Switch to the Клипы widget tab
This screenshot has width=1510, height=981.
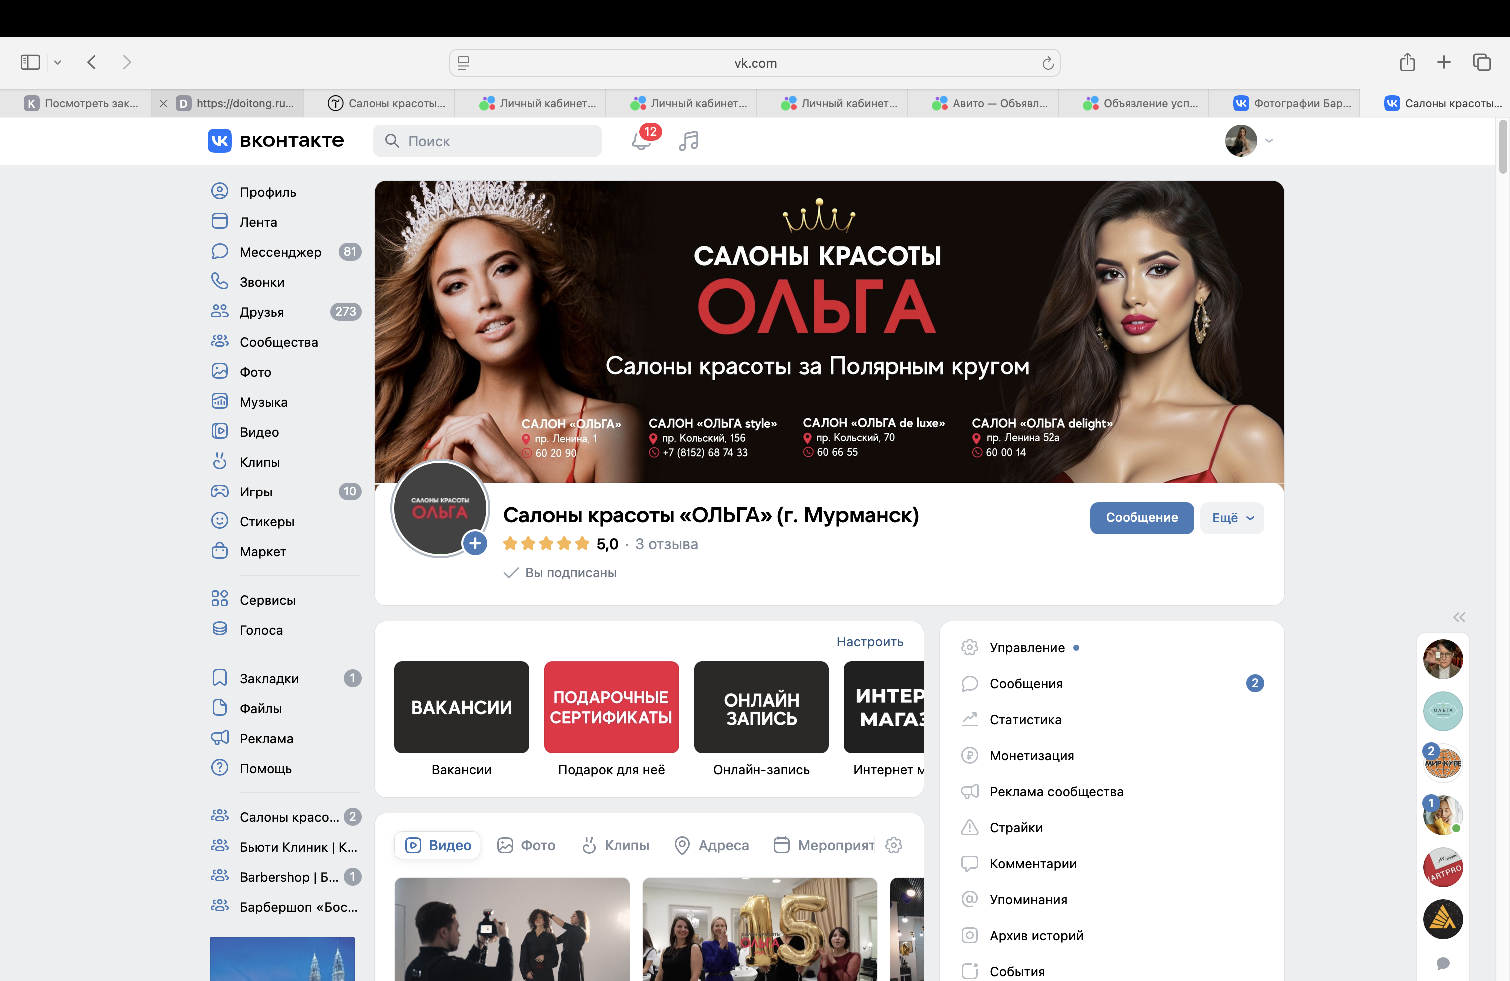(x=615, y=845)
